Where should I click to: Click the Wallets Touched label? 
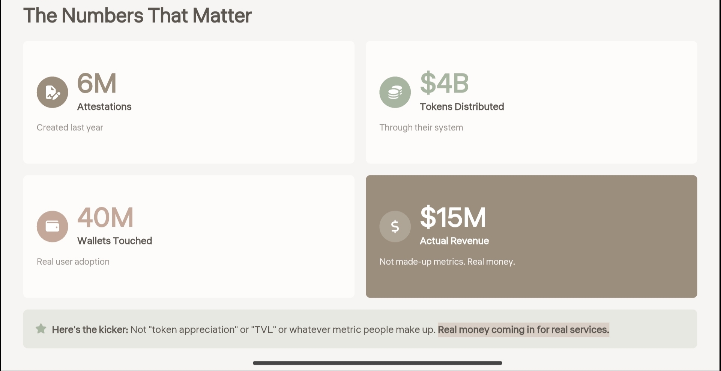(x=114, y=241)
